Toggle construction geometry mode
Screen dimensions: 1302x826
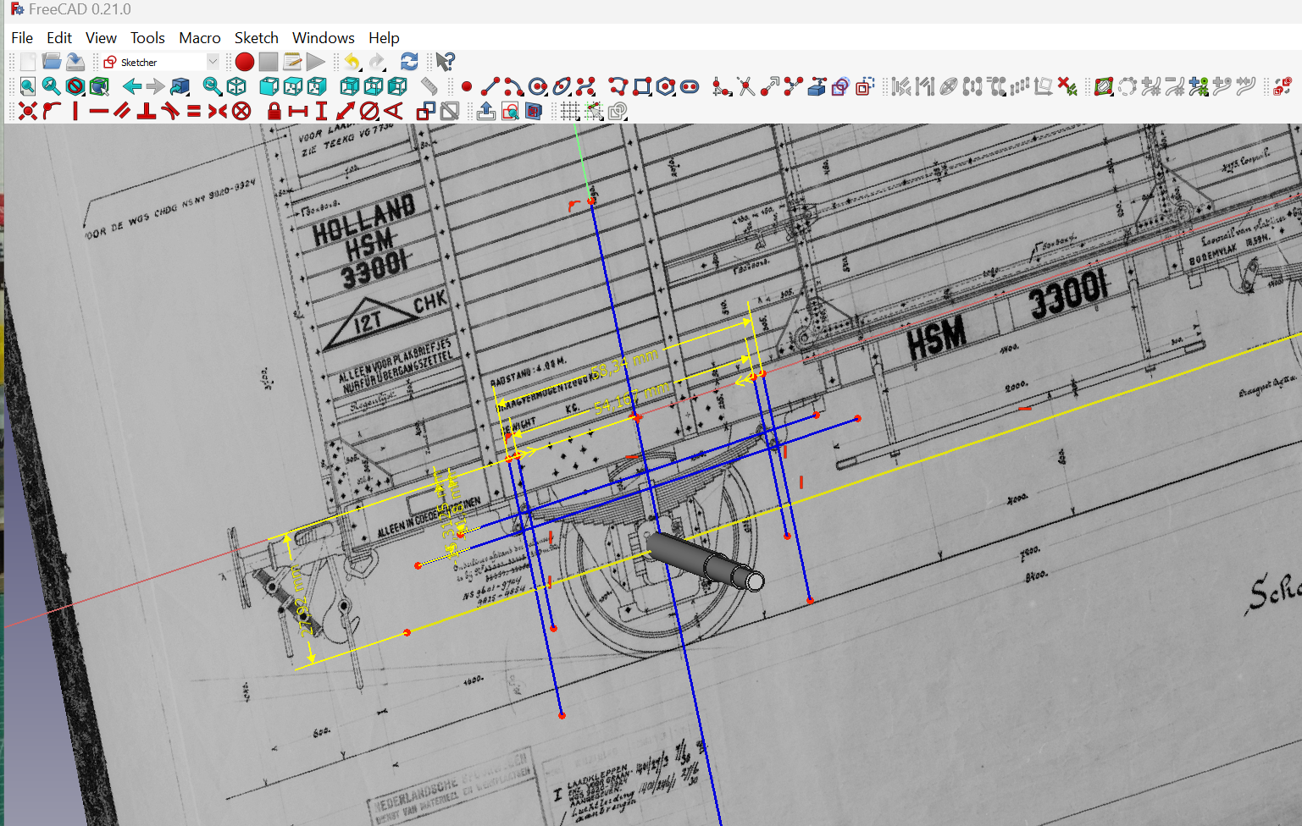coord(864,86)
